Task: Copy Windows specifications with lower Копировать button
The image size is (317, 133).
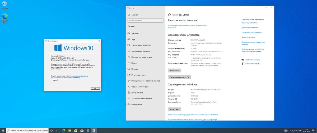Action: pos(175,109)
